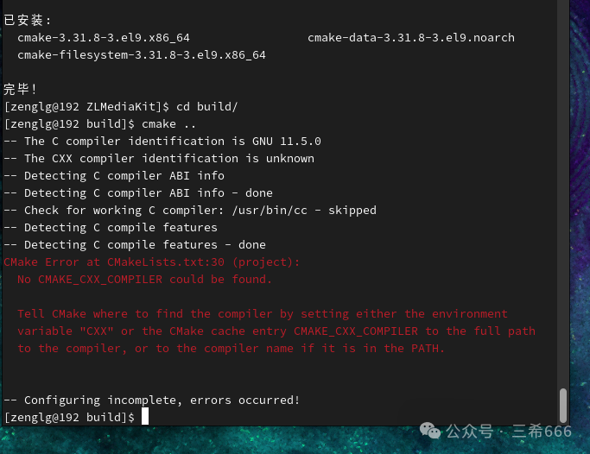Click 'cmake-3.31.8-3.el9.x86_64' package name
590x454 pixels.
[104, 37]
